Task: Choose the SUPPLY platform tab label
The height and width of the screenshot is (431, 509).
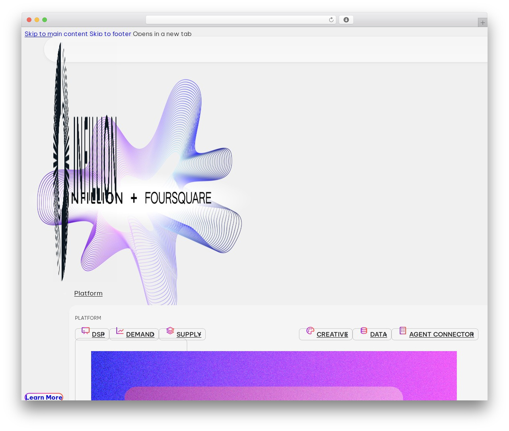Action: click(189, 334)
